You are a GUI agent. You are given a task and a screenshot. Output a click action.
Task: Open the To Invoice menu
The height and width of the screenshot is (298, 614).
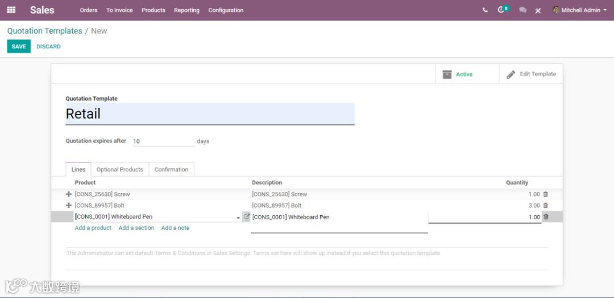(119, 10)
